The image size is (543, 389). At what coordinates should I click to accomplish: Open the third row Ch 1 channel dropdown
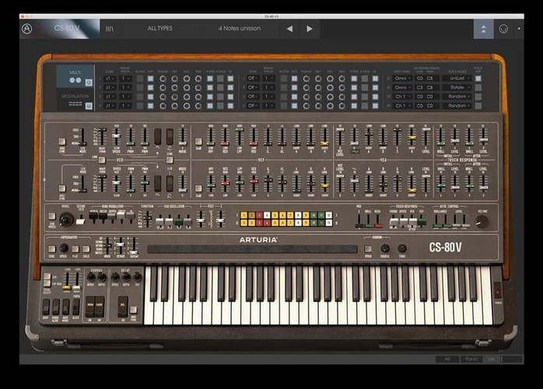[402, 96]
